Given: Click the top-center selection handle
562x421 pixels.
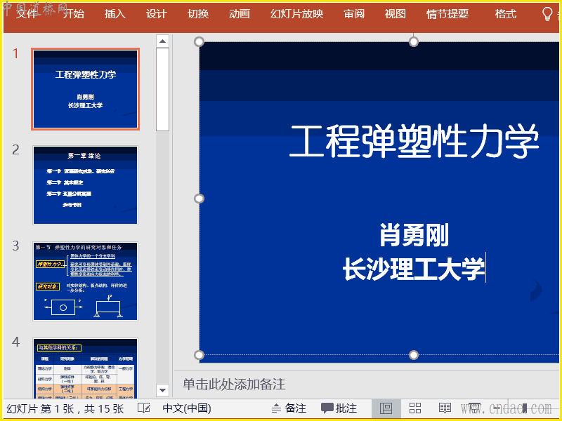Looking at the screenshot, I should (x=414, y=42).
